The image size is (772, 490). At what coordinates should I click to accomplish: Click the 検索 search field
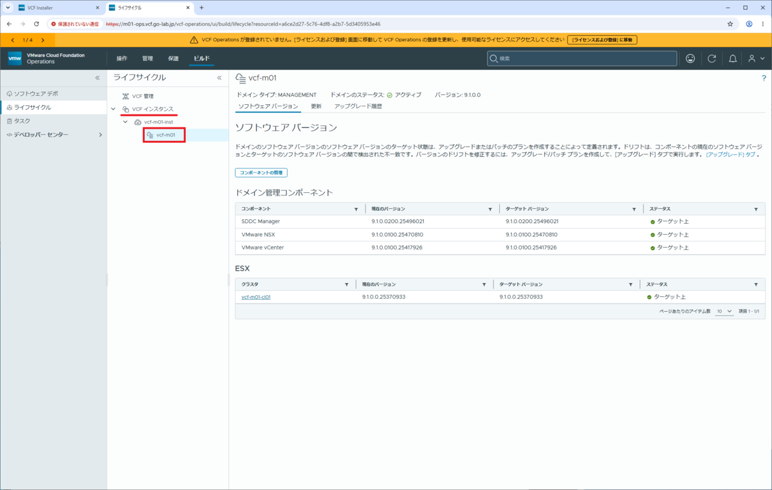tap(582, 59)
